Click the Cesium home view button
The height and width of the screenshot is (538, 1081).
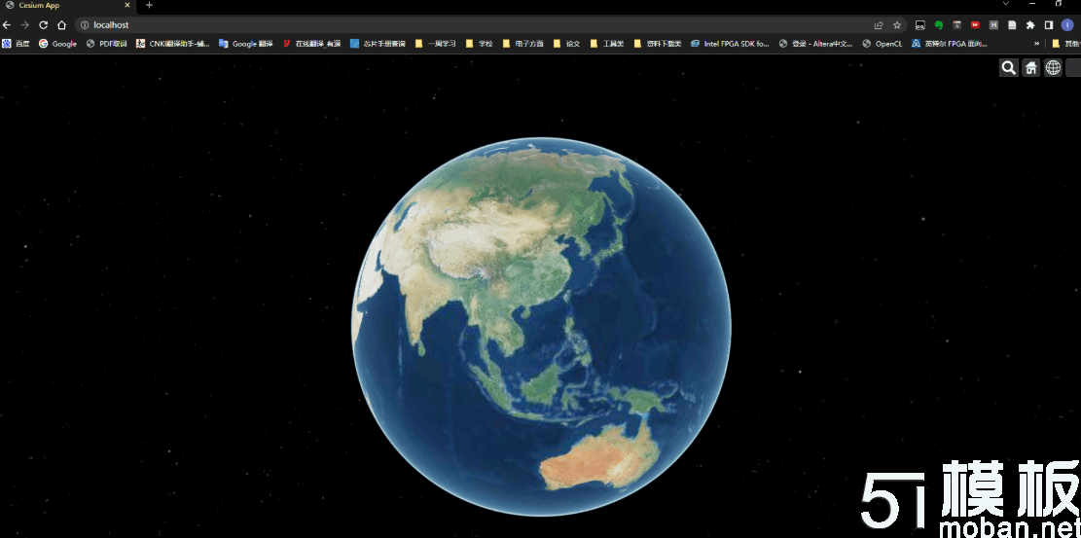[x=1030, y=67]
